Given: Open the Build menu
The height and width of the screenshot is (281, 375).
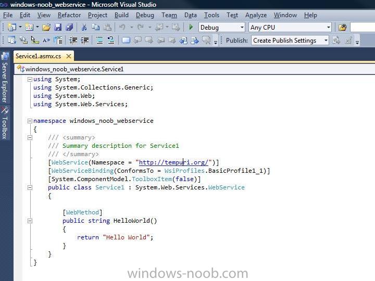Looking at the screenshot, I should click(121, 15).
